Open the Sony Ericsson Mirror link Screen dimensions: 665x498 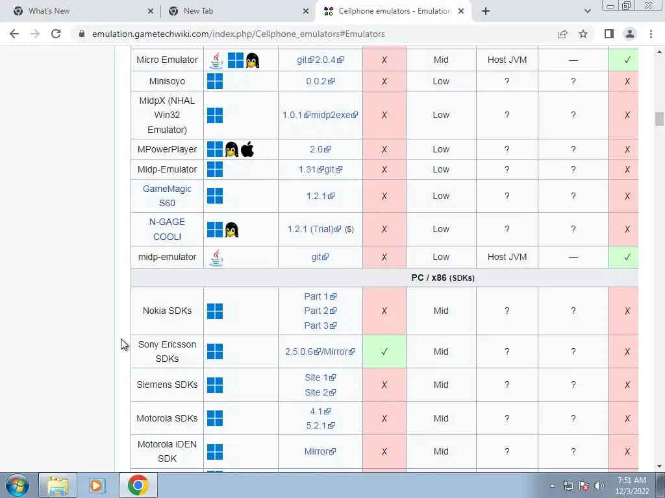[x=339, y=351]
